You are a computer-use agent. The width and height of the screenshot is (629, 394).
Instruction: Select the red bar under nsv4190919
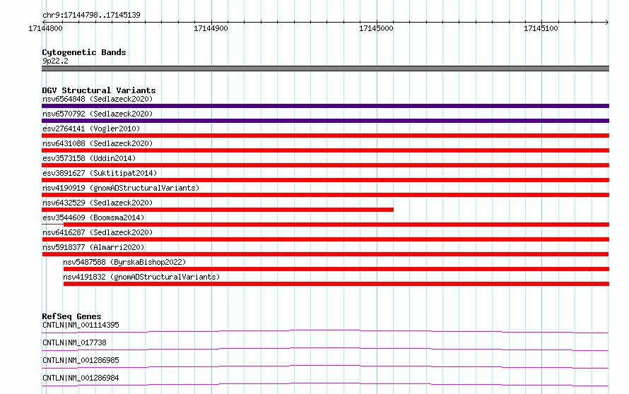coord(325,195)
